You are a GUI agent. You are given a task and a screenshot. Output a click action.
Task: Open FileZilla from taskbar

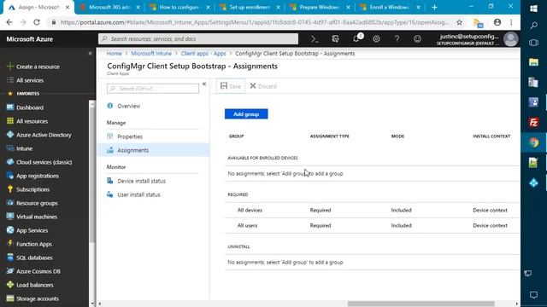point(533,123)
